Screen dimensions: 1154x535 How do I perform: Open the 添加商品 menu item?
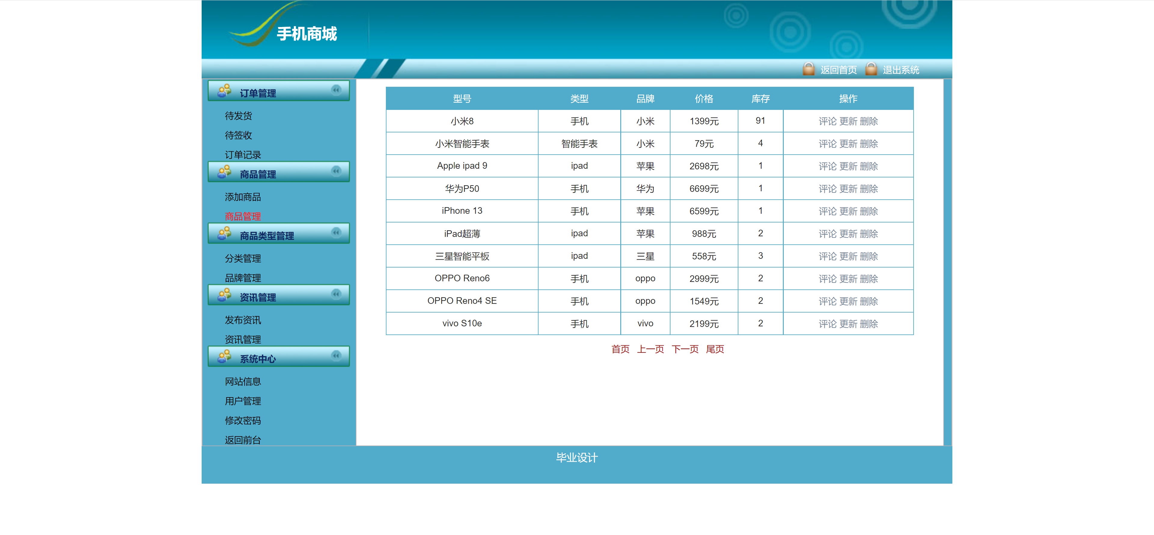click(x=243, y=197)
